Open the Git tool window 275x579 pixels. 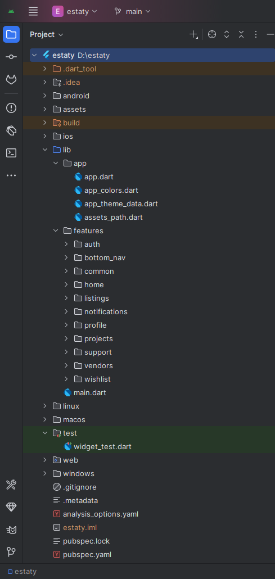(11, 552)
